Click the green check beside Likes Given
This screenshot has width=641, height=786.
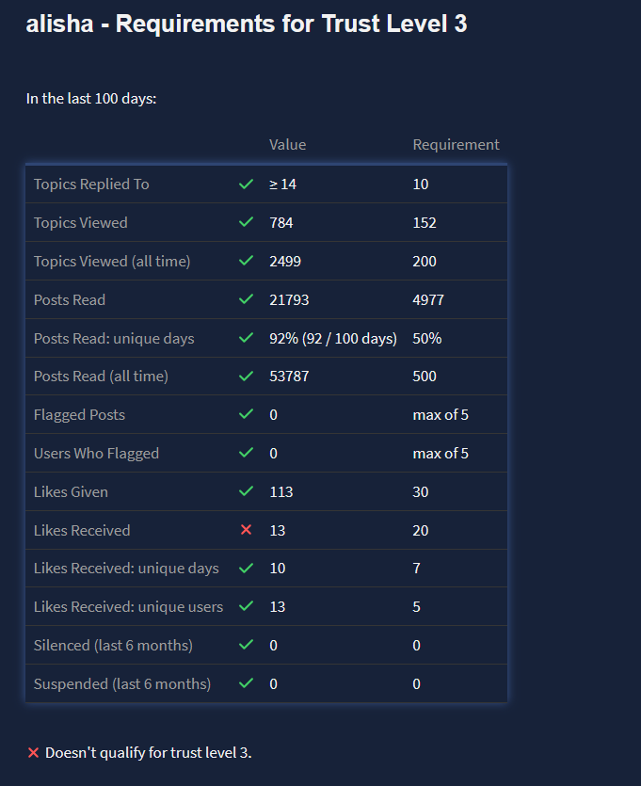(247, 491)
